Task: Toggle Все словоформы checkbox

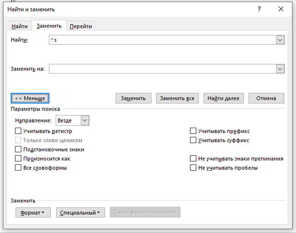Action: (x=18, y=168)
